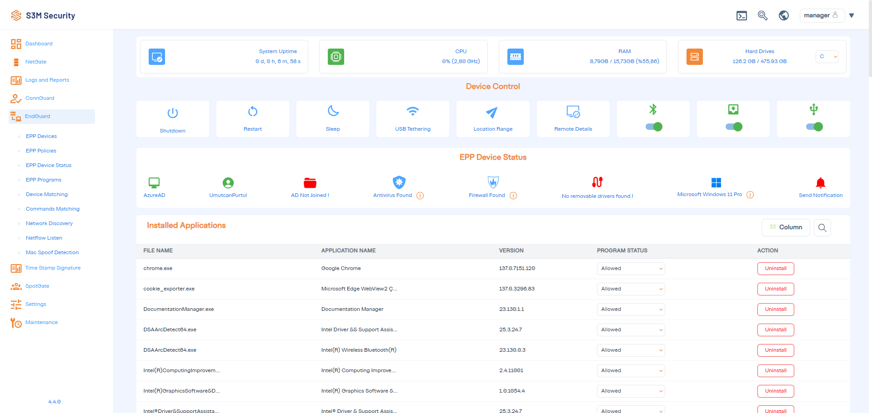Open the manager user menu arrow
Image resolution: width=872 pixels, height=413 pixels.
[x=852, y=15]
